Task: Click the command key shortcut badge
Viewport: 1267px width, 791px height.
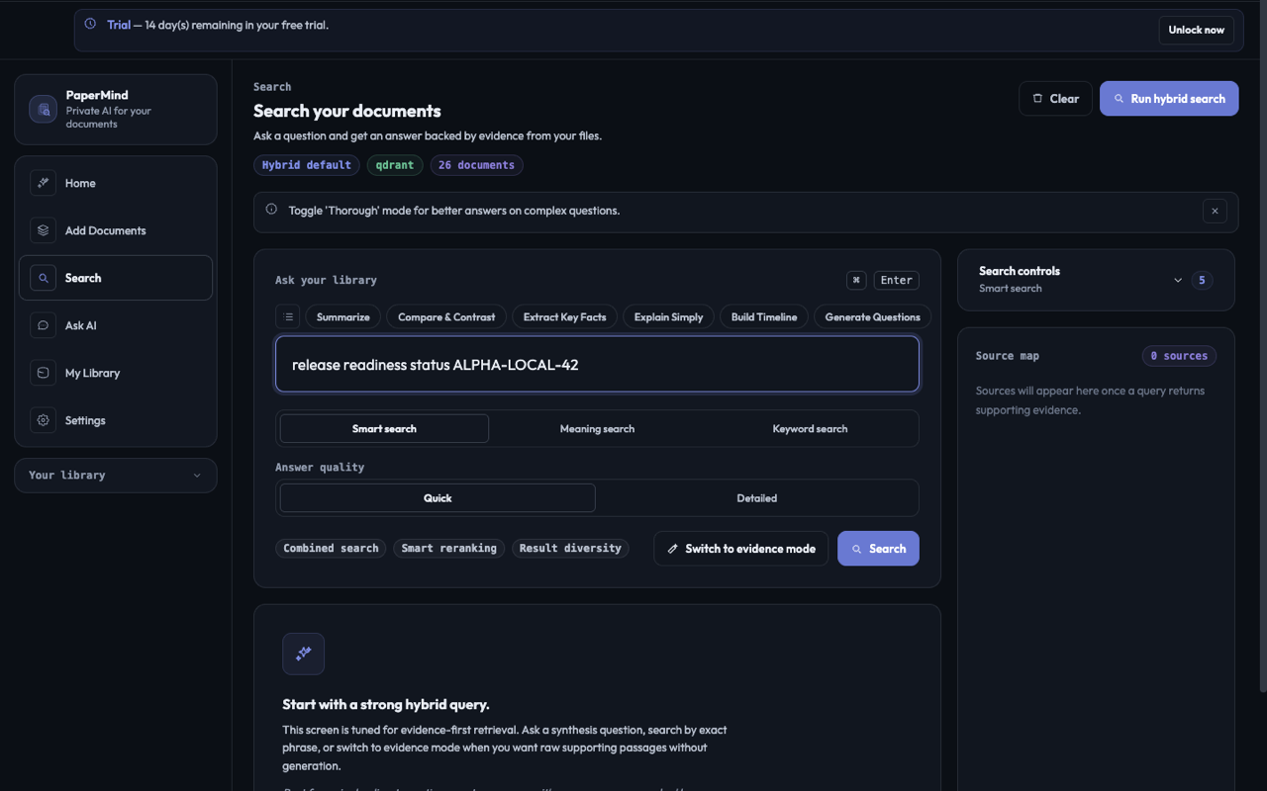Action: coord(856,280)
